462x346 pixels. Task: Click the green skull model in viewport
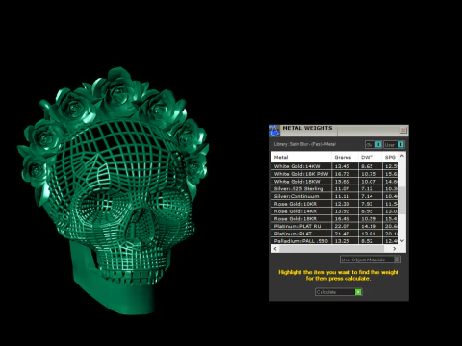click(114, 191)
